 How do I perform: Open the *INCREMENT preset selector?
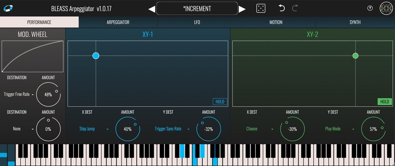click(197, 9)
